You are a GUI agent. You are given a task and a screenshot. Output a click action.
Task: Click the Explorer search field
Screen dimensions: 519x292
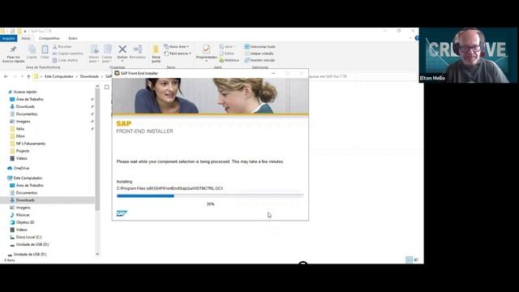pos(361,76)
